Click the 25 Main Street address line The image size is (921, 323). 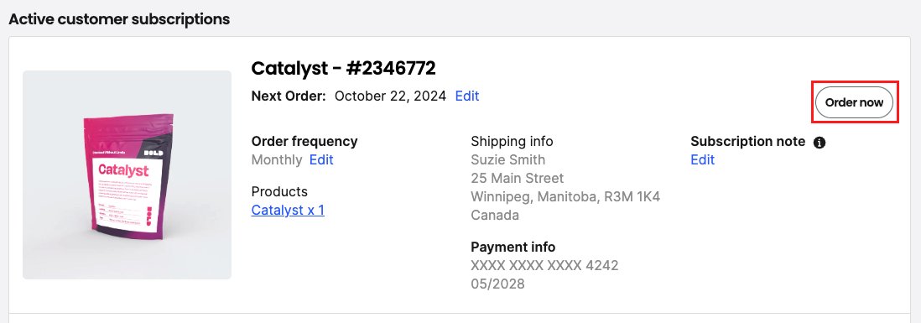click(x=518, y=178)
